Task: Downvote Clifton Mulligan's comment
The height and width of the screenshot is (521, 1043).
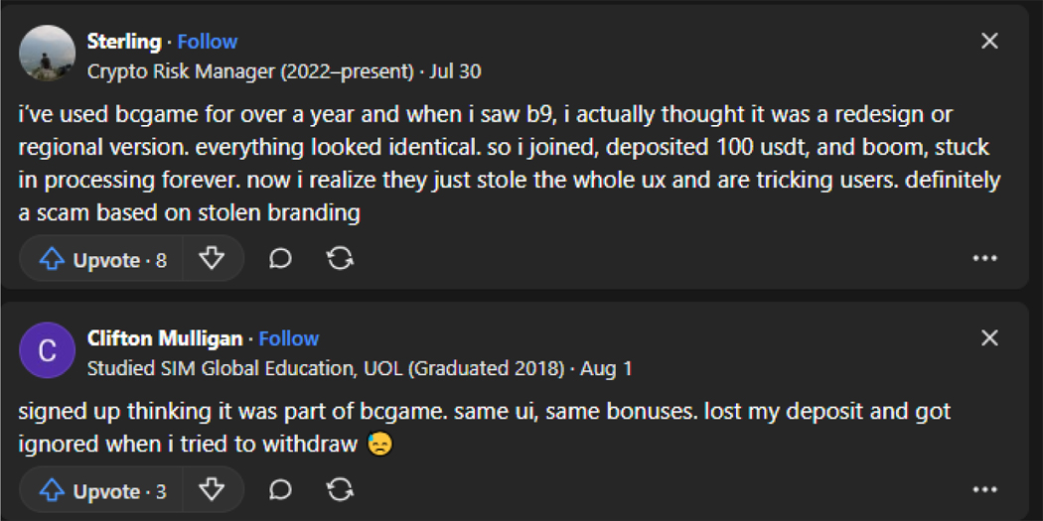Action: [x=212, y=490]
